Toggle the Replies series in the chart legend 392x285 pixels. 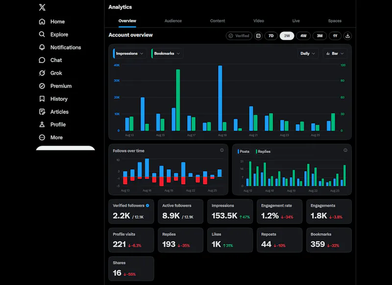(x=263, y=152)
